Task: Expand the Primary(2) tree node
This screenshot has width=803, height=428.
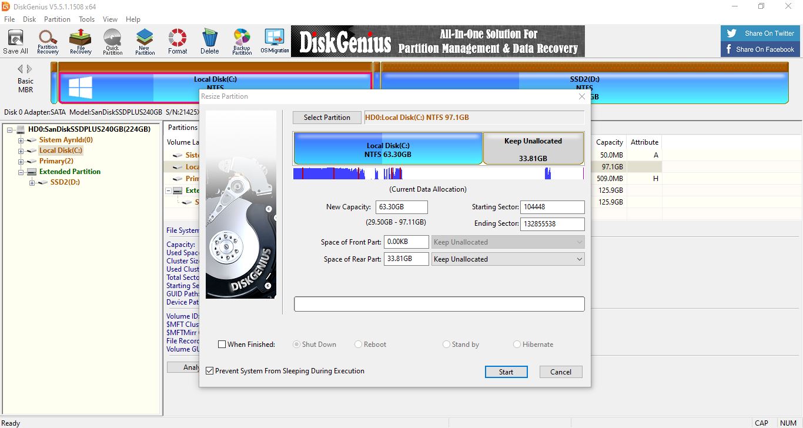Action: tap(21, 162)
